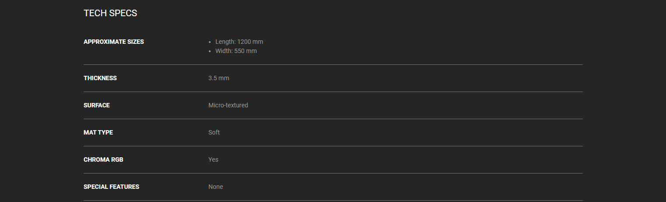Viewport: 666px width, 202px height.
Task: Click the 3.5 mm thickness value
Action: tap(218, 78)
